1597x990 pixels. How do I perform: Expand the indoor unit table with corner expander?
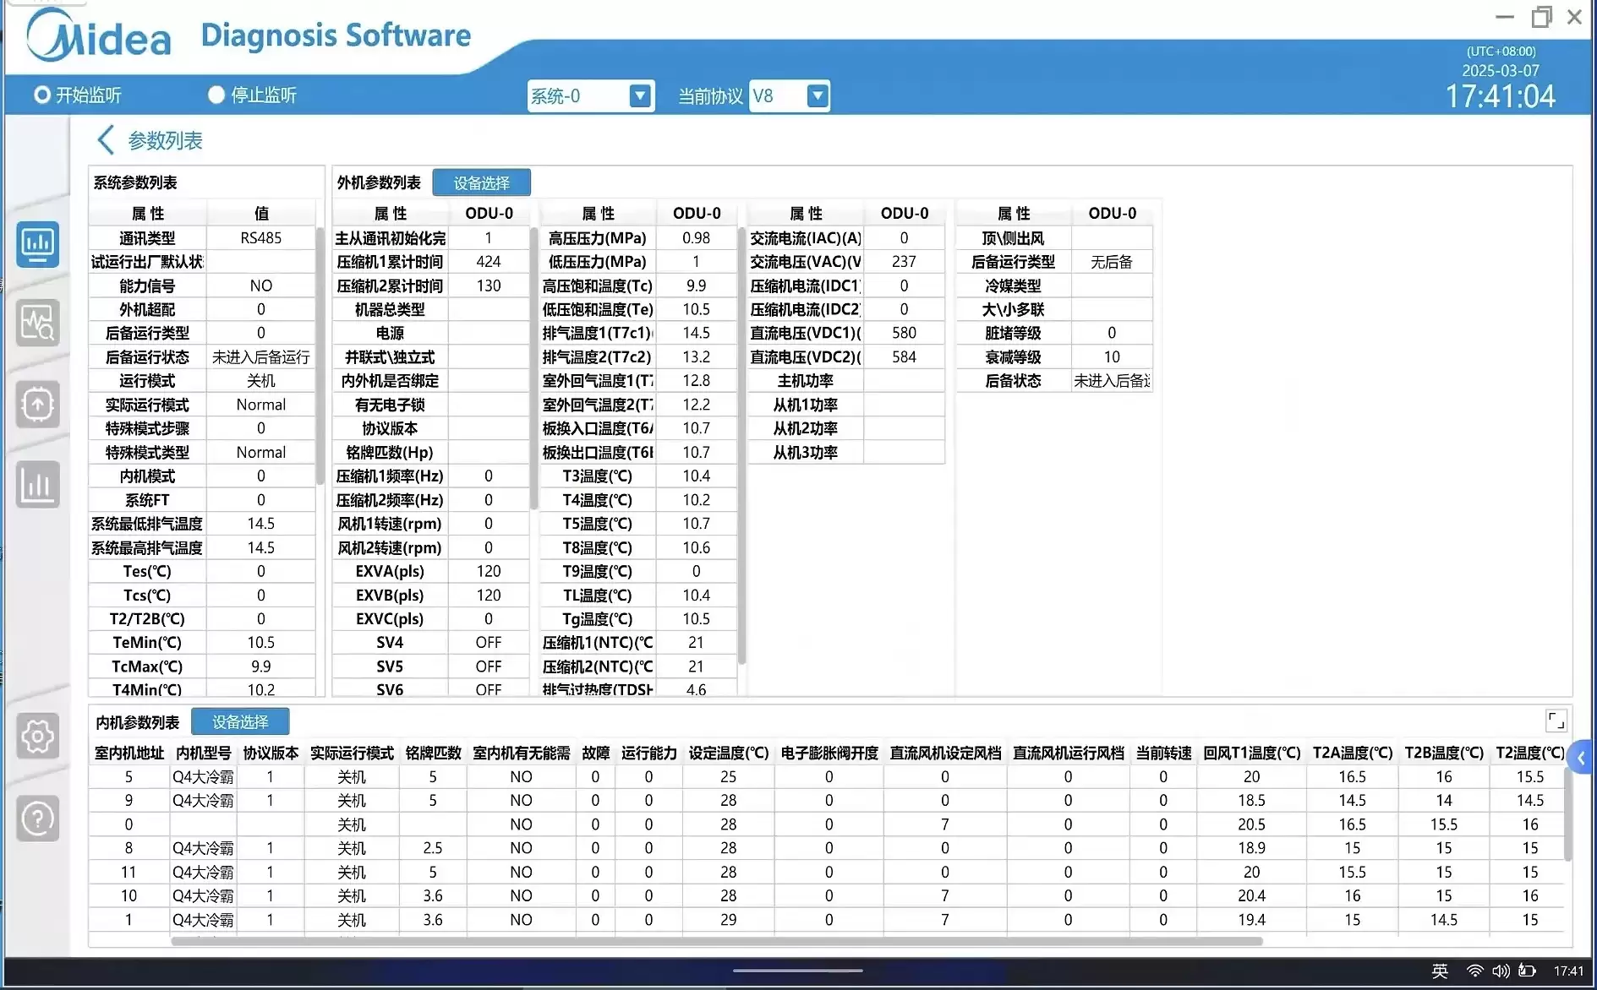point(1556,721)
